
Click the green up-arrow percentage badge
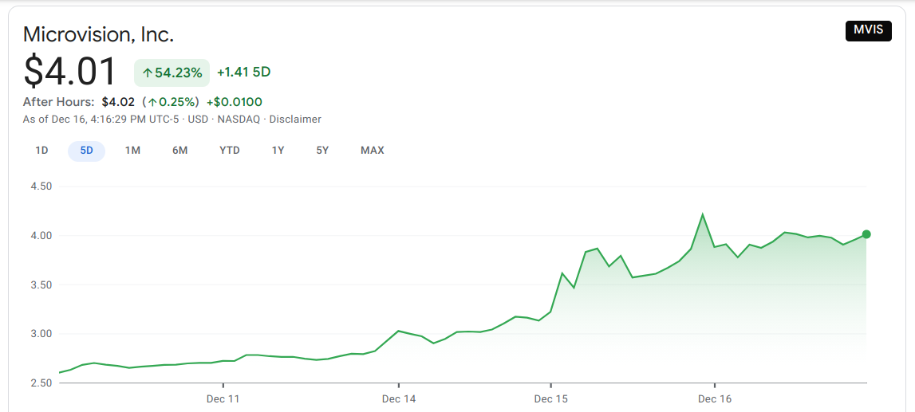172,73
